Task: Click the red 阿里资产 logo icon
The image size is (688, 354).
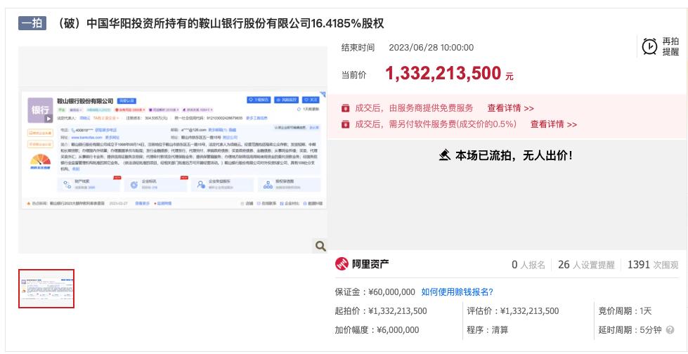Action: [x=342, y=264]
